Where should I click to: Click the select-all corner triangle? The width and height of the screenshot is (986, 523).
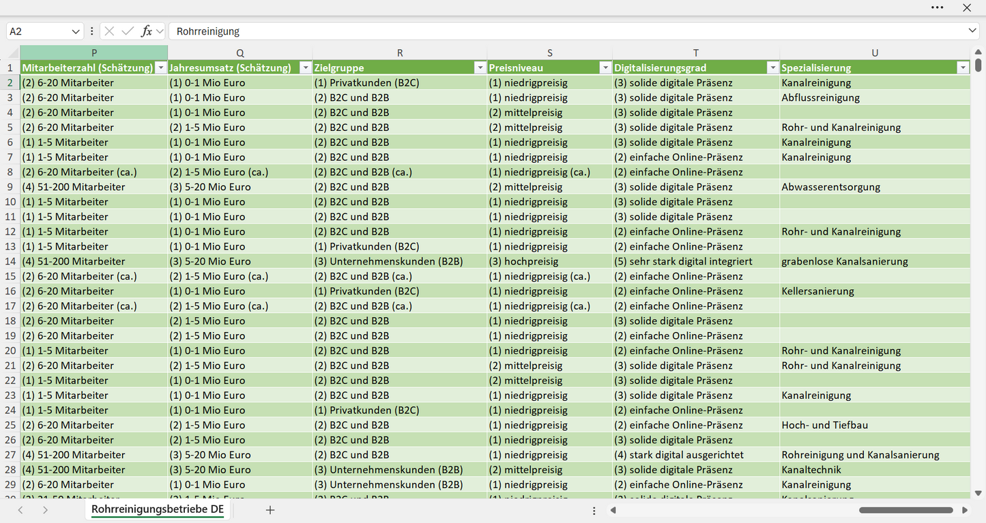tap(13, 53)
